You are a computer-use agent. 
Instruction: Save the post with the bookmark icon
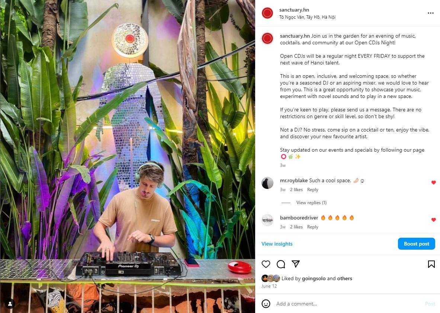(431, 264)
